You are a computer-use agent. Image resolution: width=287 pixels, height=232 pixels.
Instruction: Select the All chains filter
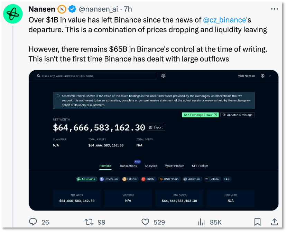click(86, 179)
